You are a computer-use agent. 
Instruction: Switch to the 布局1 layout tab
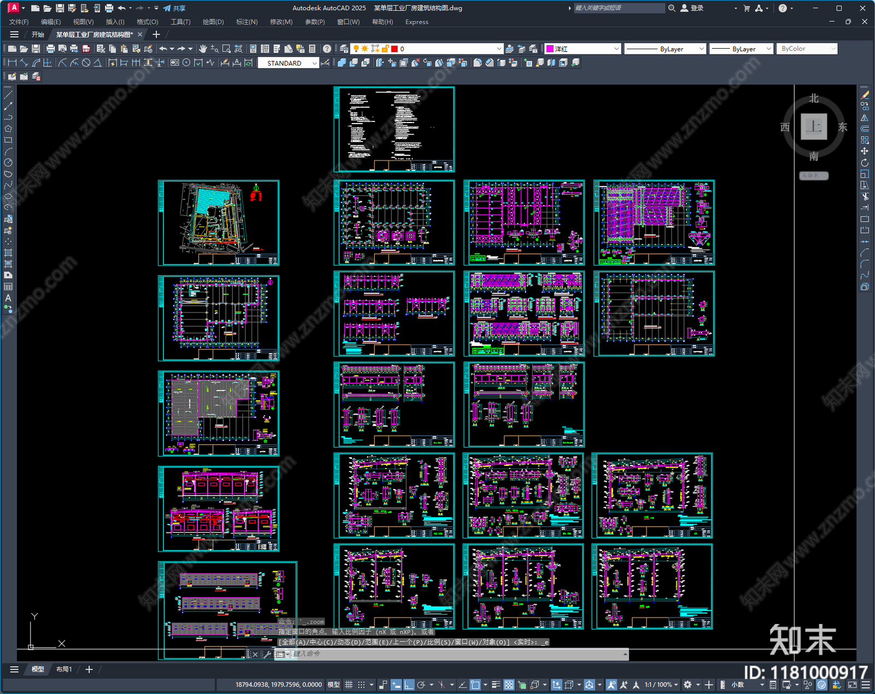(x=64, y=669)
